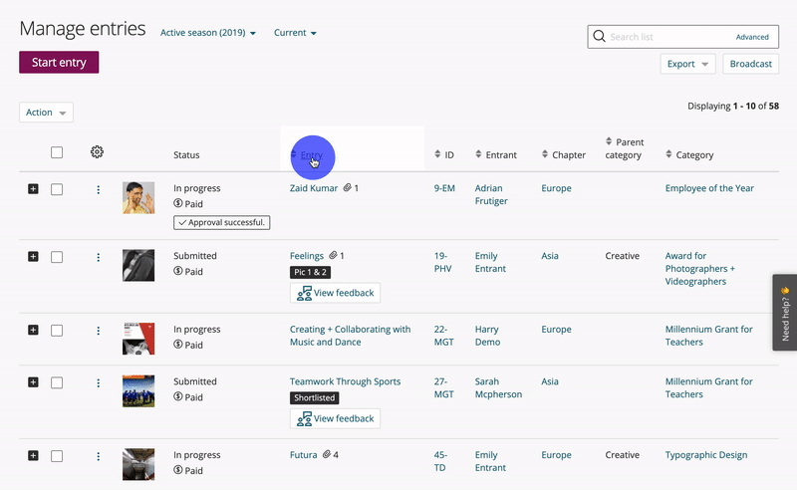Open the Futura entry link
The width and height of the screenshot is (797, 490).
[x=304, y=455]
